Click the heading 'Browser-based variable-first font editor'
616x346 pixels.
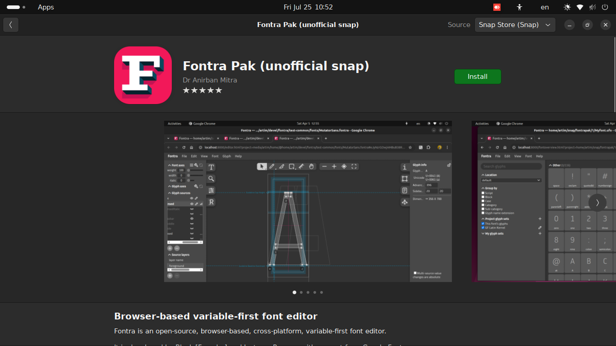pyautogui.click(x=216, y=316)
